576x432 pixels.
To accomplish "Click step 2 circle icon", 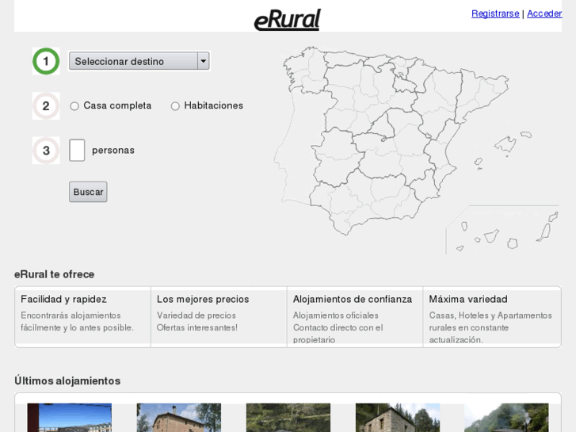I will [46, 106].
